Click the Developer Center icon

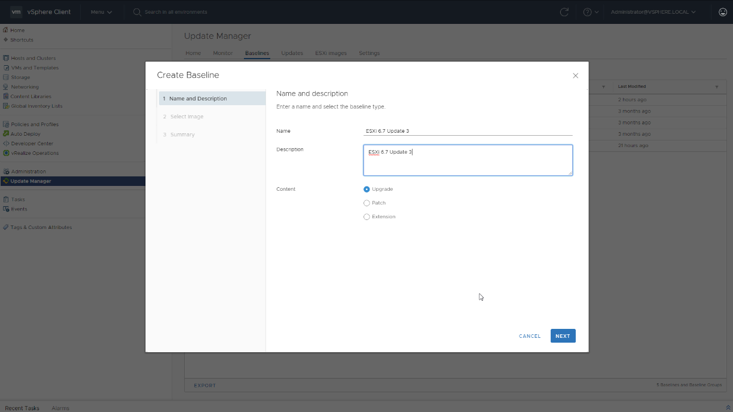click(6, 144)
